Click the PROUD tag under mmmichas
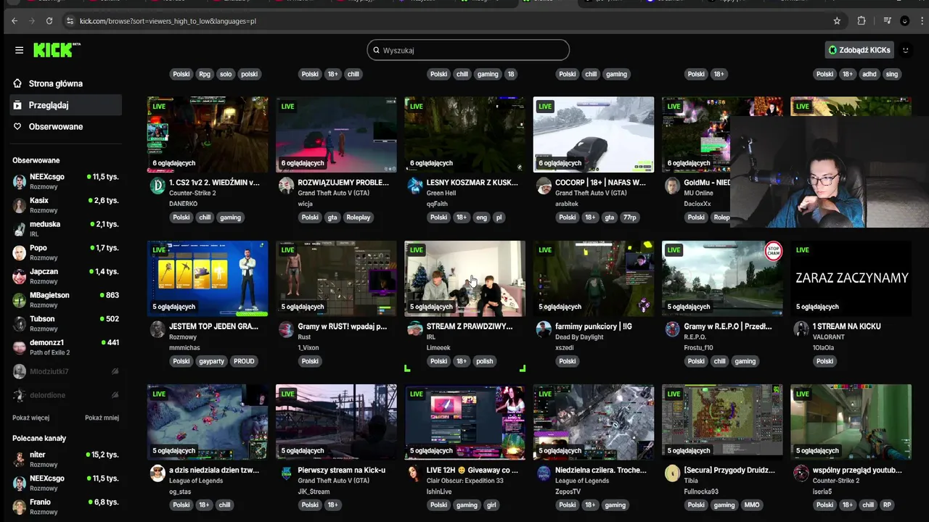The width and height of the screenshot is (929, 522). 244,361
